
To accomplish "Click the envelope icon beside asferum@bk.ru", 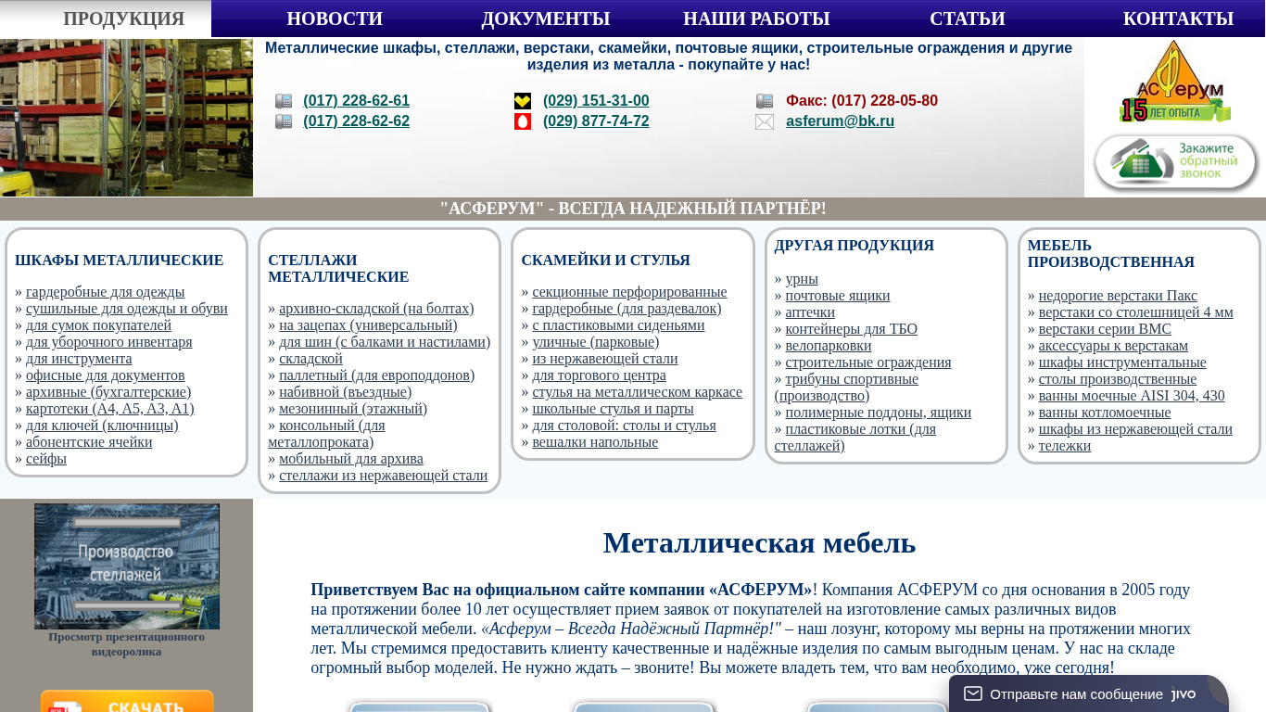I will 765,121.
